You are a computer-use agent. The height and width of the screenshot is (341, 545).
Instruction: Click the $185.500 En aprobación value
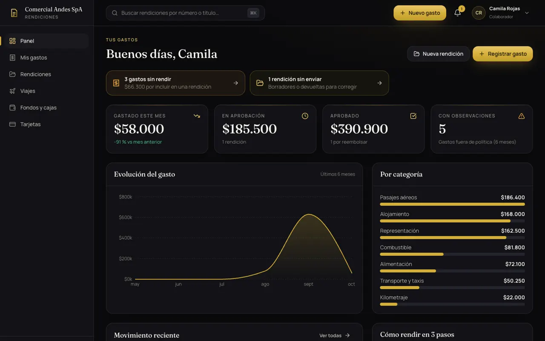tap(250, 129)
